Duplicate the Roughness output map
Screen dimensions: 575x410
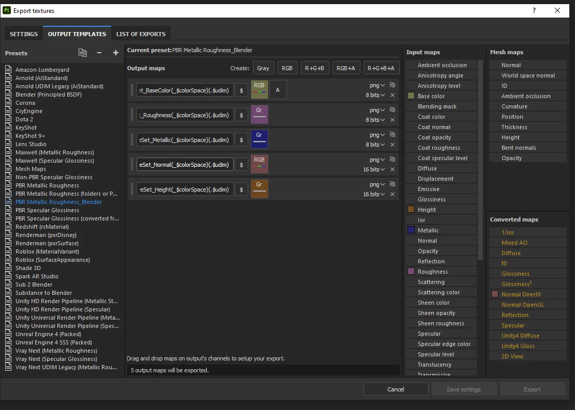click(x=392, y=110)
